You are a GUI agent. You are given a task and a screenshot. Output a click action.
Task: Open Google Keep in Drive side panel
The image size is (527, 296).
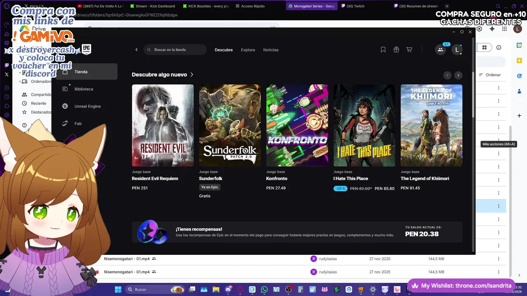click(x=519, y=61)
